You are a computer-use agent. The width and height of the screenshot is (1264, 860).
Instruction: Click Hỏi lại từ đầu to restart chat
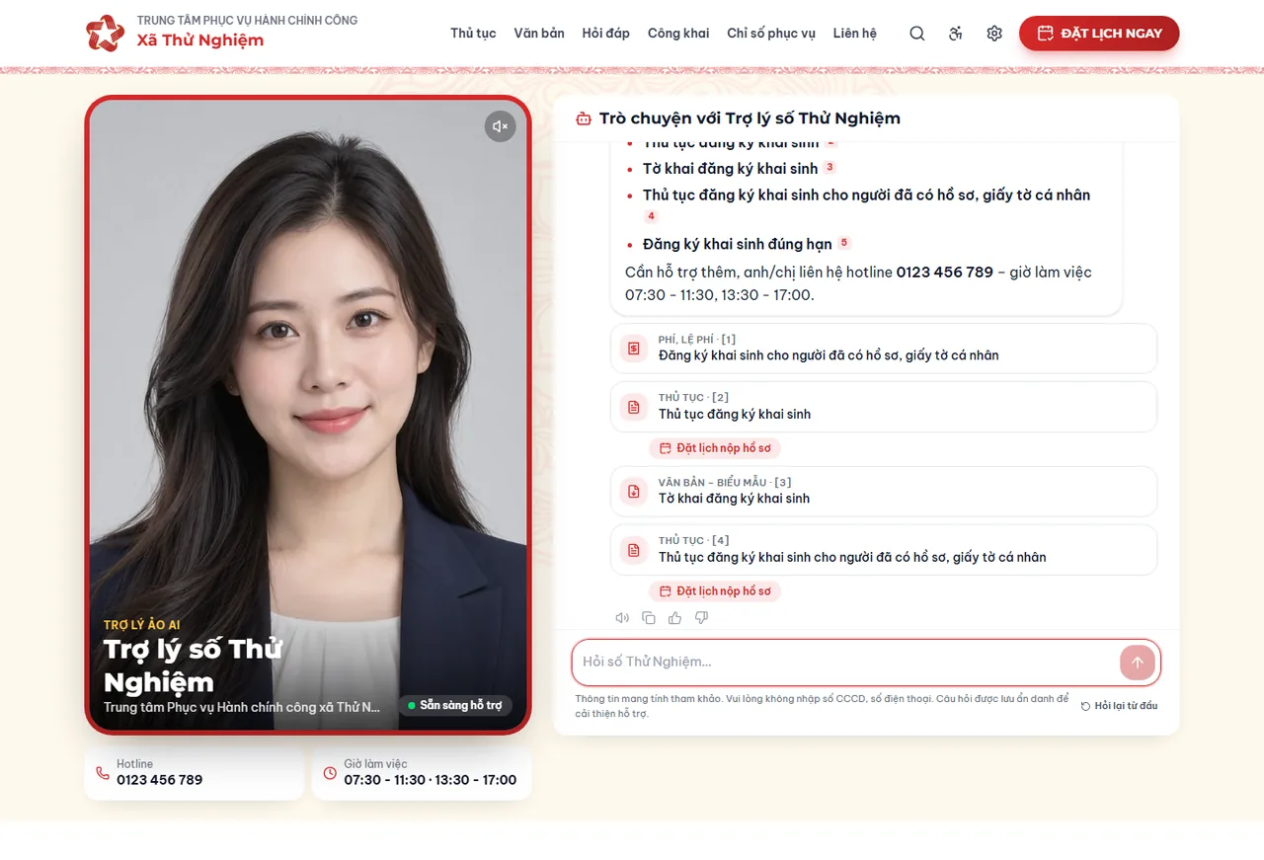click(x=1119, y=706)
